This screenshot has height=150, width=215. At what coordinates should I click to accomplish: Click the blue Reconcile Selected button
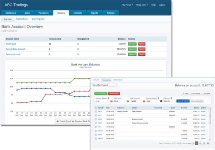pyautogui.click(x=183, y=101)
